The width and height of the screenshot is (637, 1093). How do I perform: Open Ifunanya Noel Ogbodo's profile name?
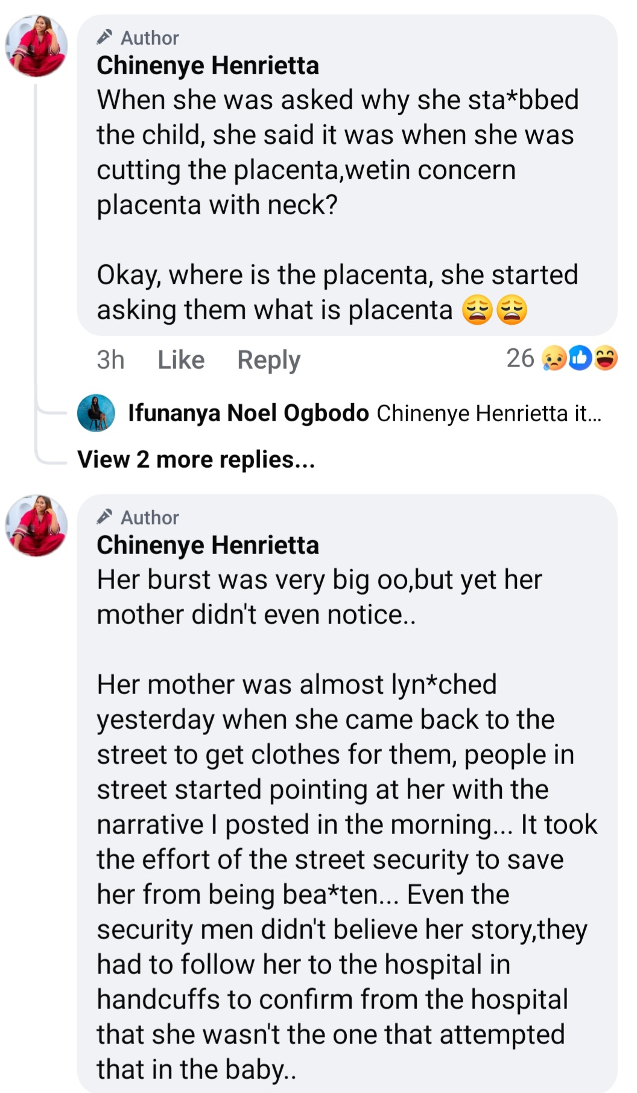pos(248,413)
